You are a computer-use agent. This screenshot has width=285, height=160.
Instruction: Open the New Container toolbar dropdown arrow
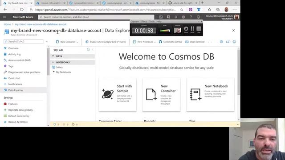click(77, 42)
